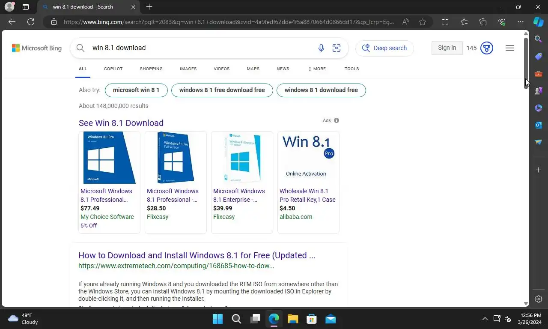Search using an image icon
Screen dimensions: 548x329
(337, 48)
